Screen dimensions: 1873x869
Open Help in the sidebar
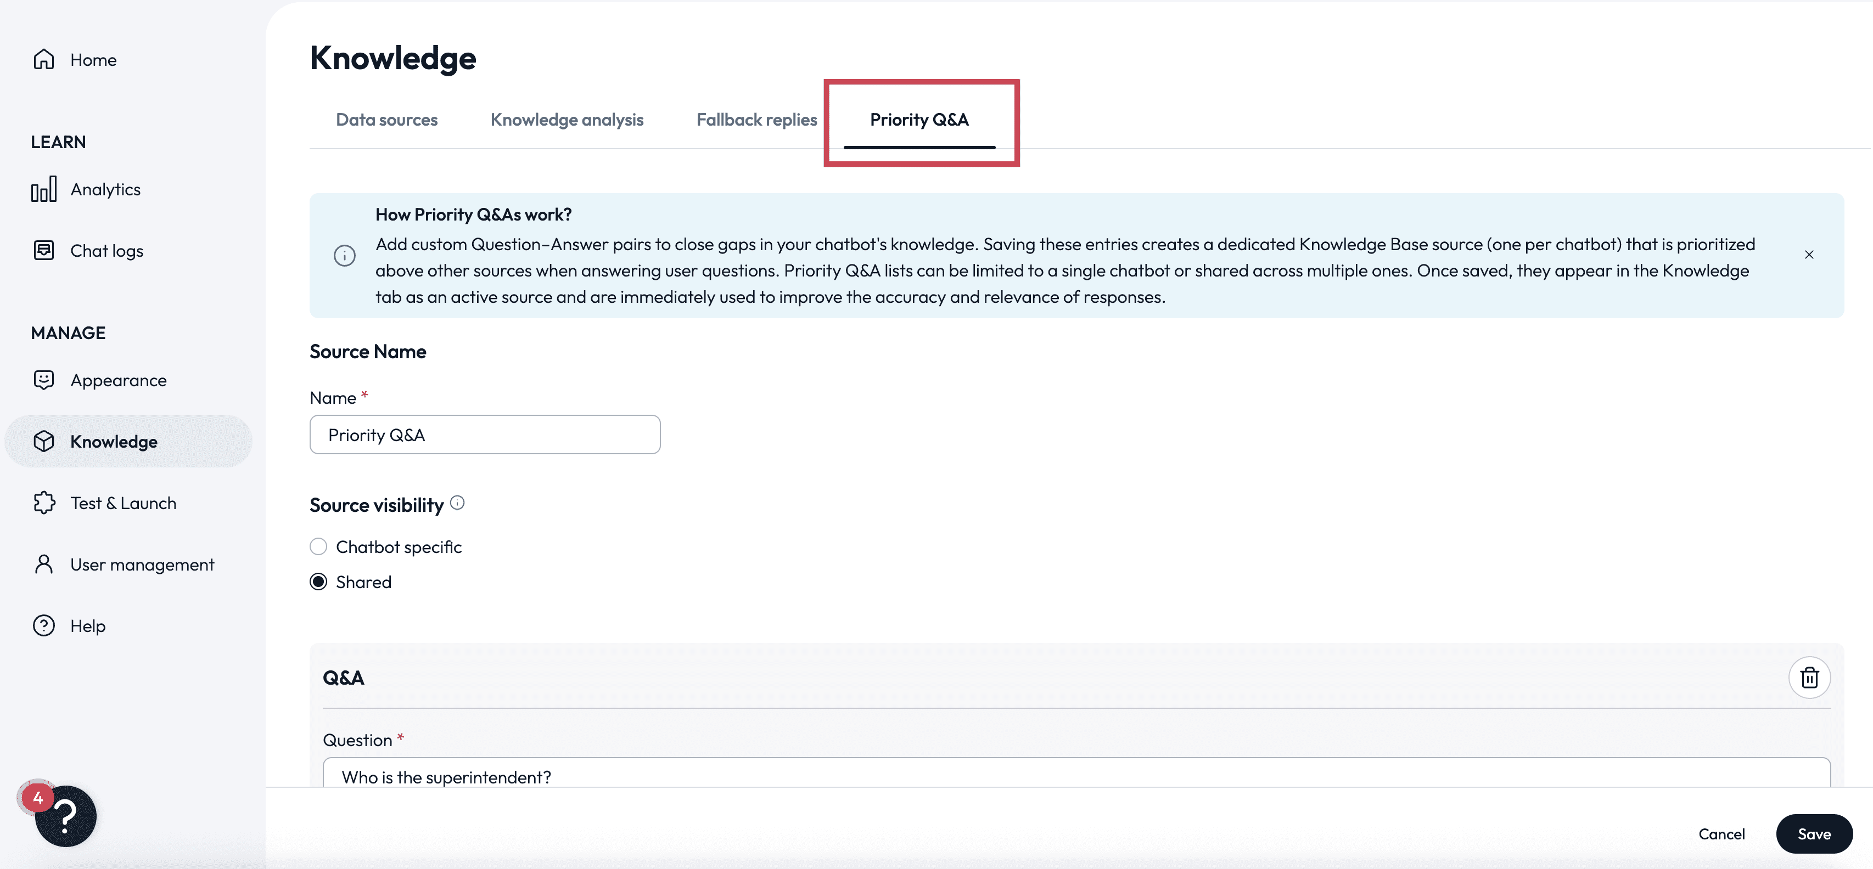(88, 625)
